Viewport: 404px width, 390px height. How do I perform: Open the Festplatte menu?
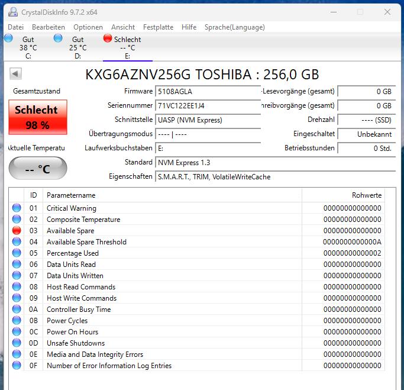(x=158, y=27)
